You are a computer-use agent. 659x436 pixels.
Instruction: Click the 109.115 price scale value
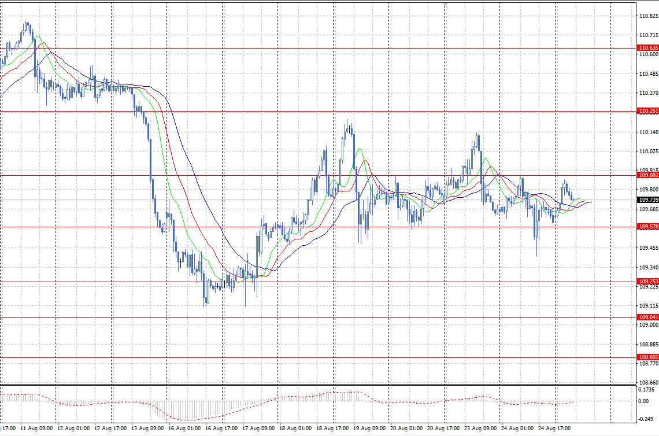649,306
